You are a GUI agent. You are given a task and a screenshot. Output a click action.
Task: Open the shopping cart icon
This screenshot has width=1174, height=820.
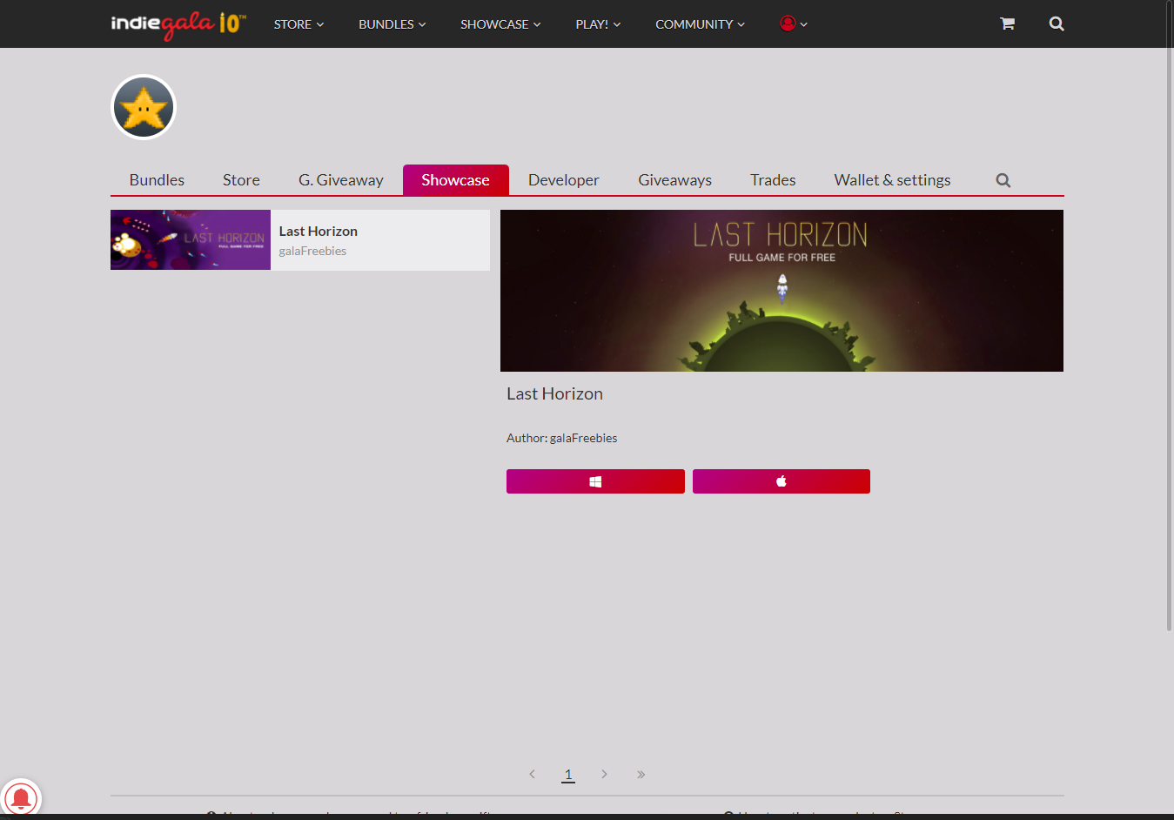(1007, 24)
